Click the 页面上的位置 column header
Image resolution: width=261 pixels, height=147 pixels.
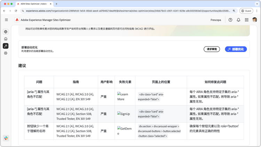pos(161,82)
